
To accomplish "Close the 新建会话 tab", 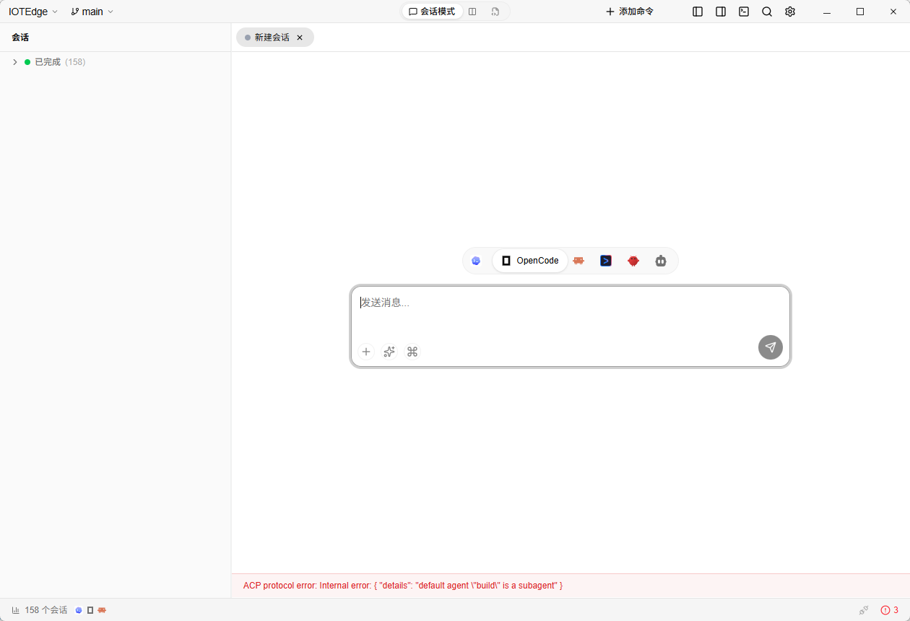I will click(300, 38).
